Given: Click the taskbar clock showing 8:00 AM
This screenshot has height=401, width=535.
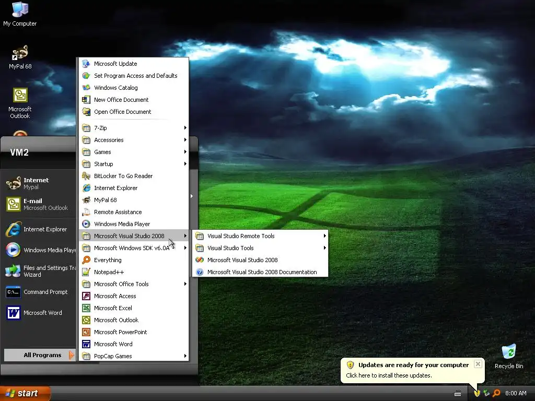Looking at the screenshot, I should click(516, 393).
